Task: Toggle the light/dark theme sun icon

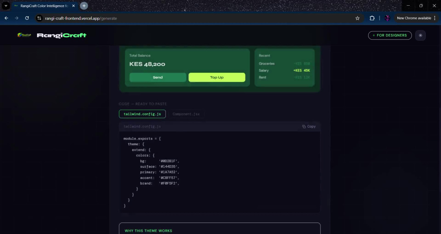Action: (420, 35)
